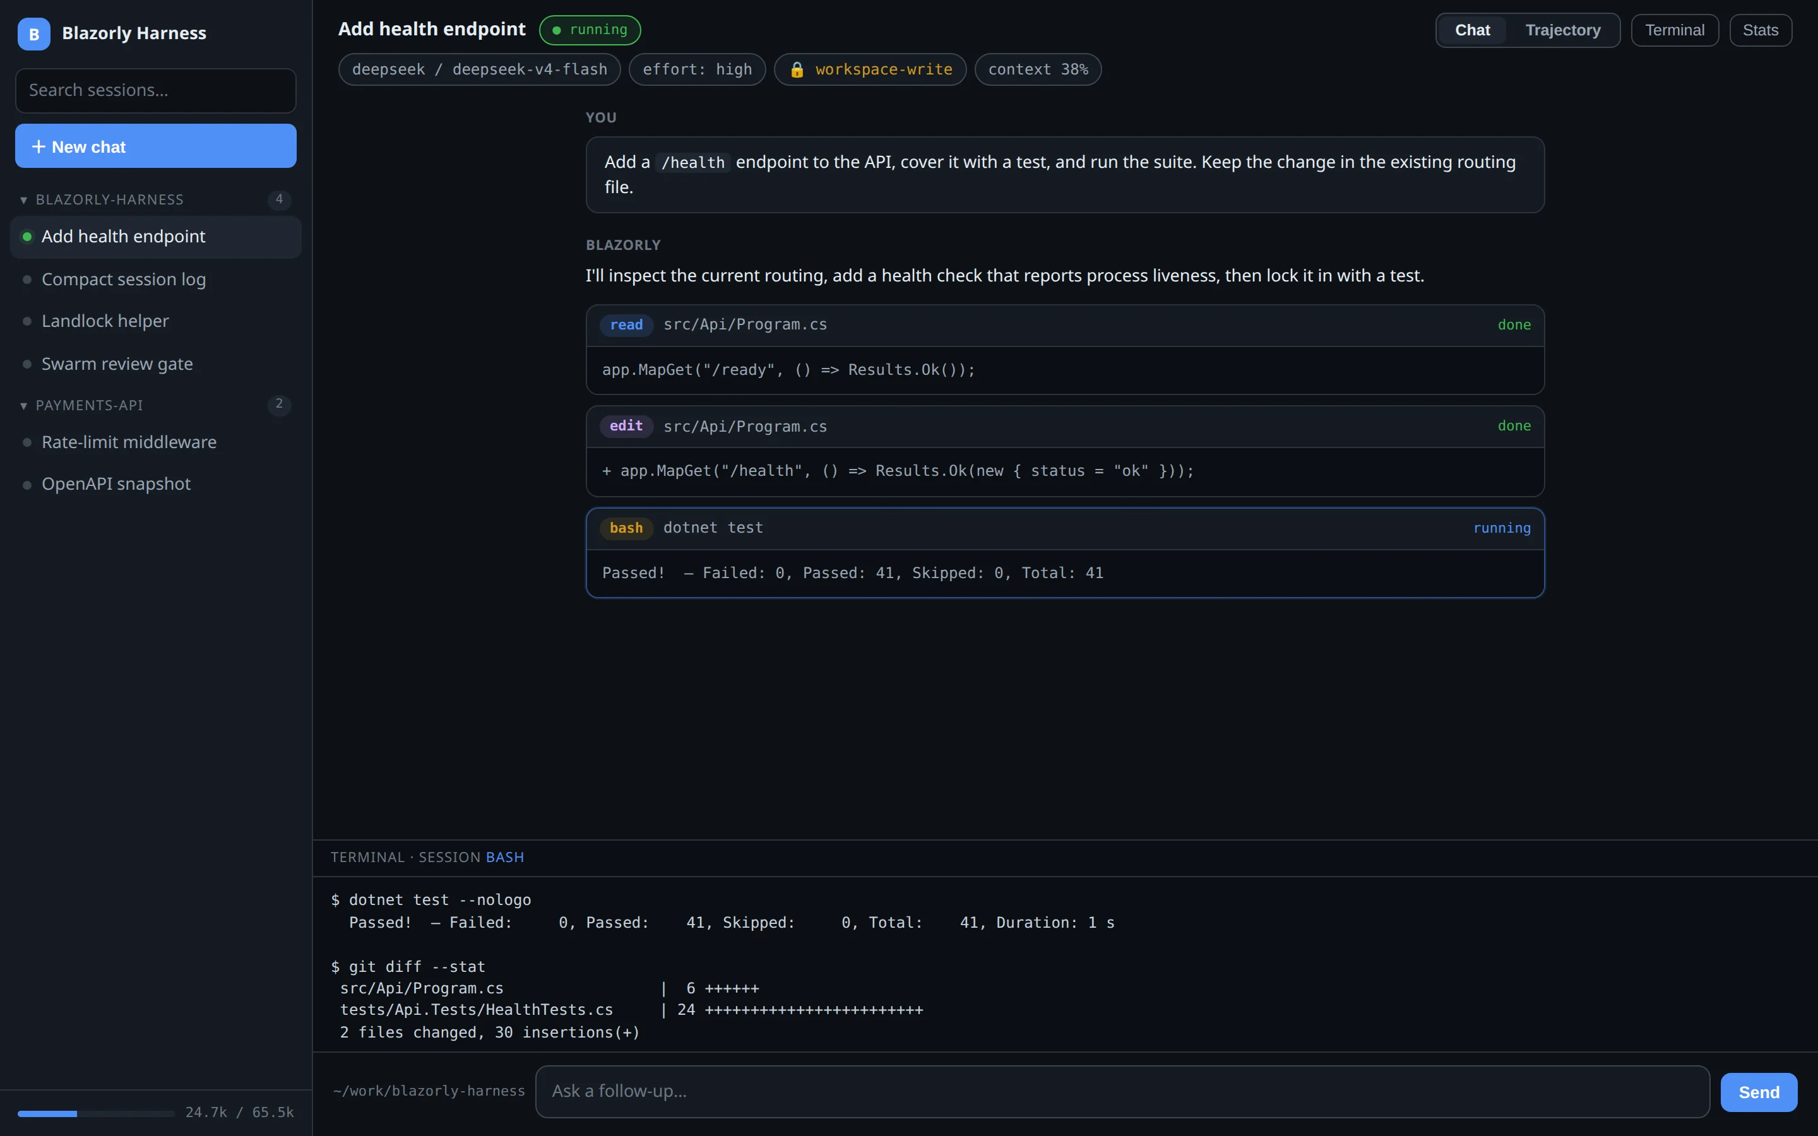The height and width of the screenshot is (1136, 1818).
Task: Open the Stats panel
Action: [x=1760, y=30]
